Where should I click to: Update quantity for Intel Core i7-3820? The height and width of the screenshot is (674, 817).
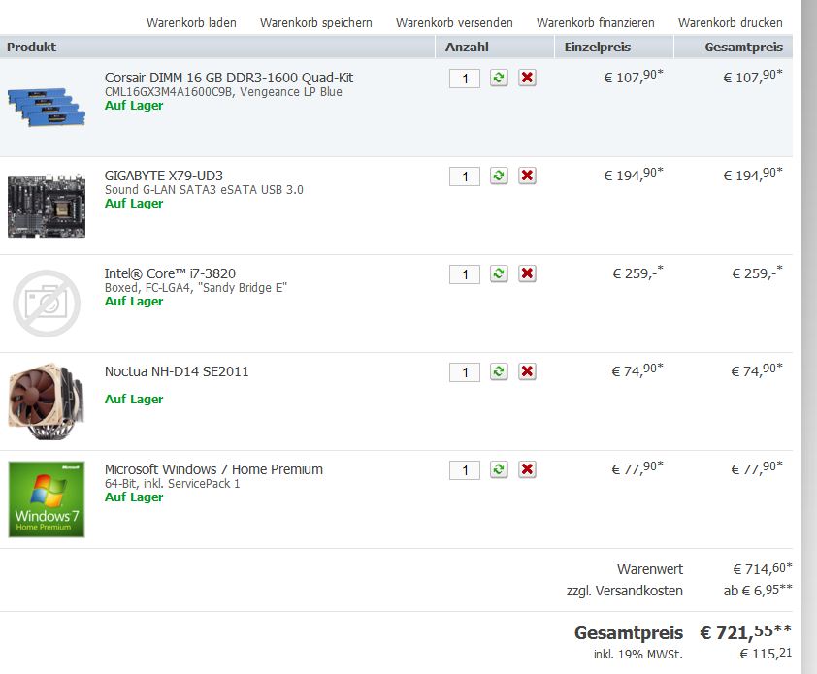(499, 273)
